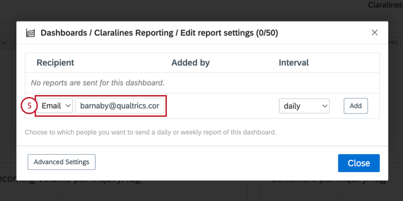The height and width of the screenshot is (201, 403).
Task: Open Advanced Settings
Action: click(x=62, y=162)
